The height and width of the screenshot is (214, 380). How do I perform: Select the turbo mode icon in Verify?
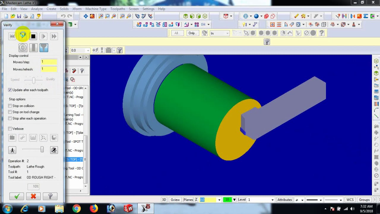[x=23, y=48]
